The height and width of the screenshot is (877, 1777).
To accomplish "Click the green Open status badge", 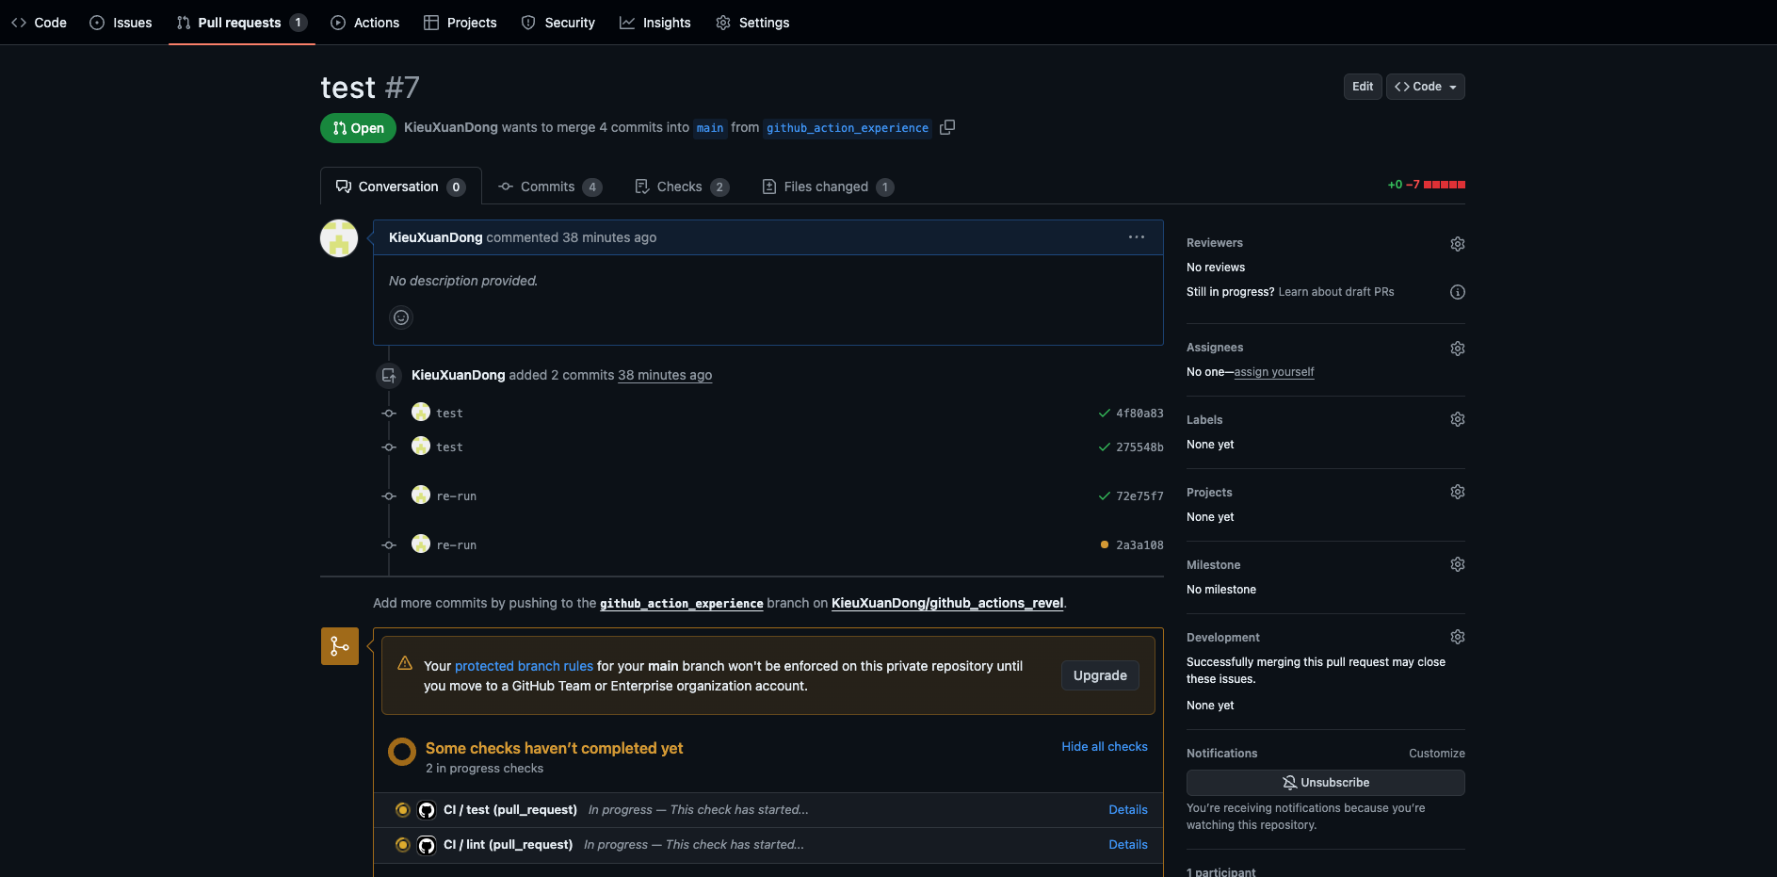I will click(x=358, y=128).
